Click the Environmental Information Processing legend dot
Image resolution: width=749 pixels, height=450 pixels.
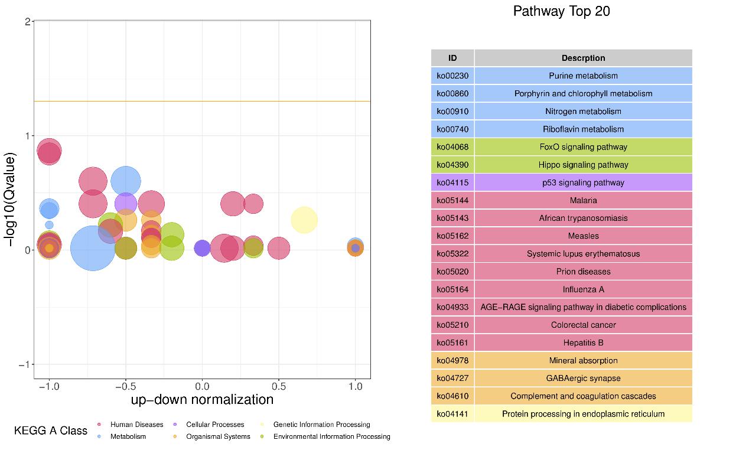point(262,436)
